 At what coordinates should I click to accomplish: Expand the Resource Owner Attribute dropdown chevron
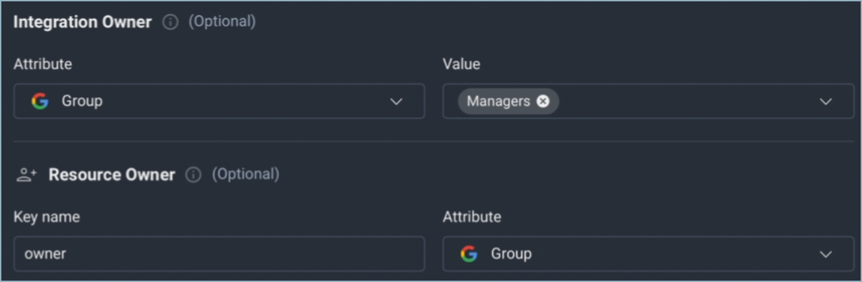coord(826,254)
